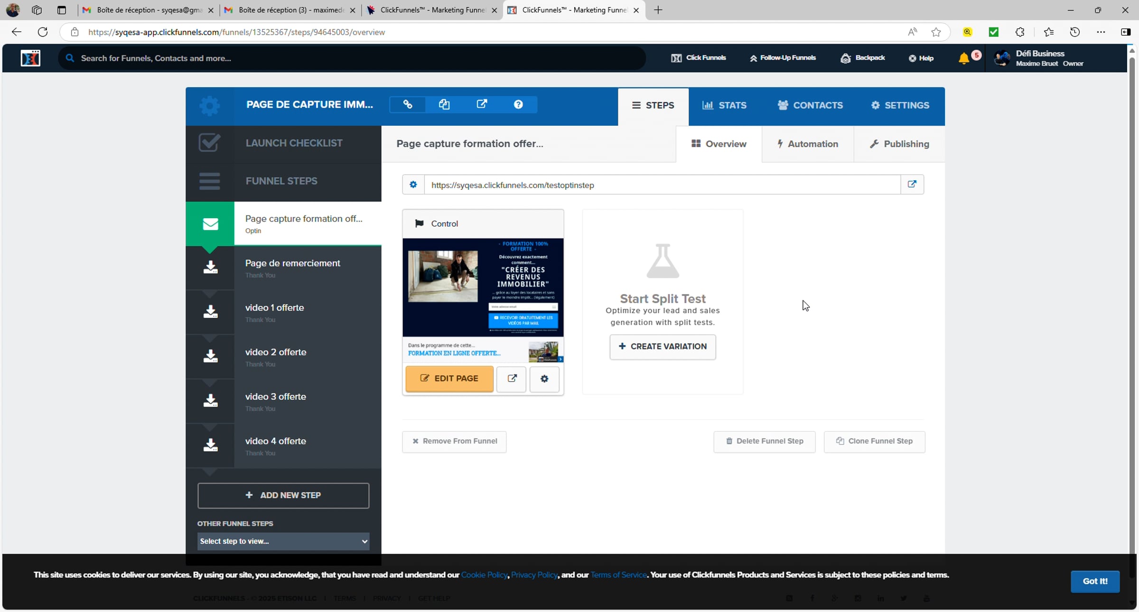Viewport: 1139px width, 612px height.
Task: Click the funnel help question mark icon
Action: (518, 104)
